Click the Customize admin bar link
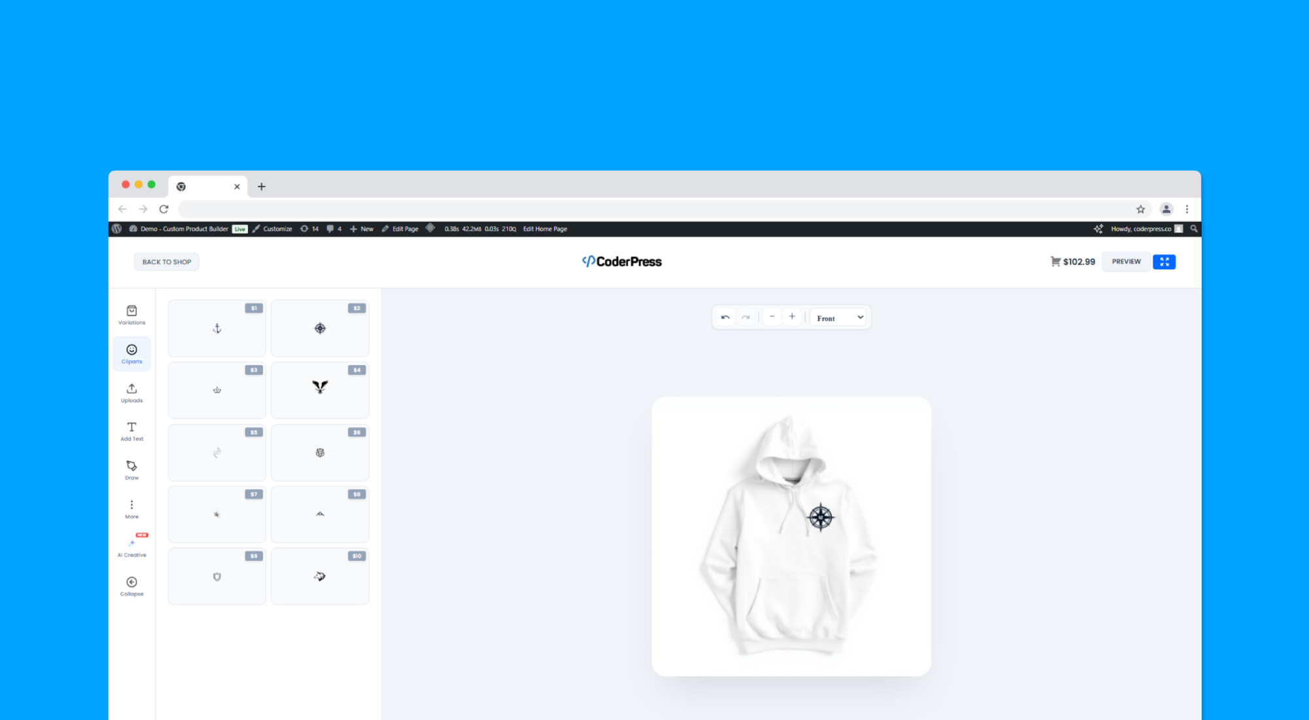Image resolution: width=1309 pixels, height=720 pixels. [273, 228]
